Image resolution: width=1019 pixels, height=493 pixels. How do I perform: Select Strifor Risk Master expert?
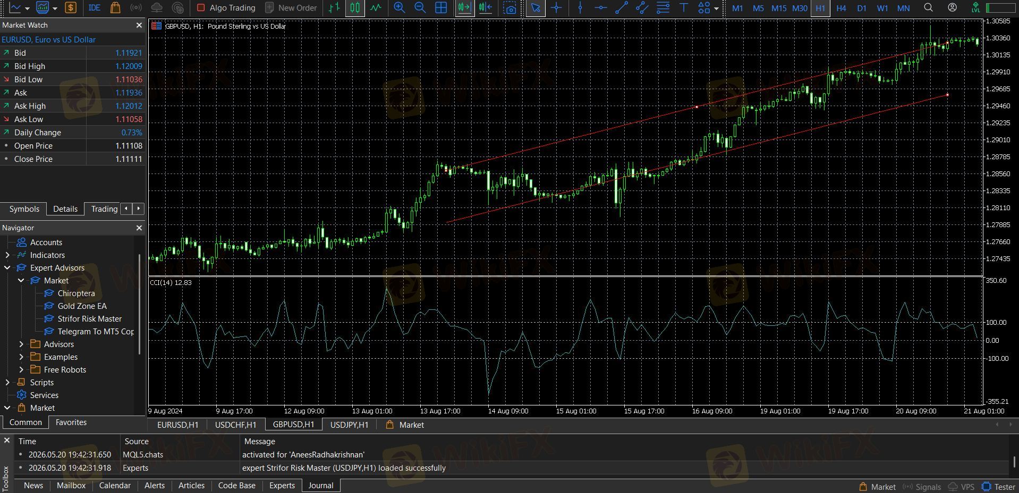coord(83,319)
